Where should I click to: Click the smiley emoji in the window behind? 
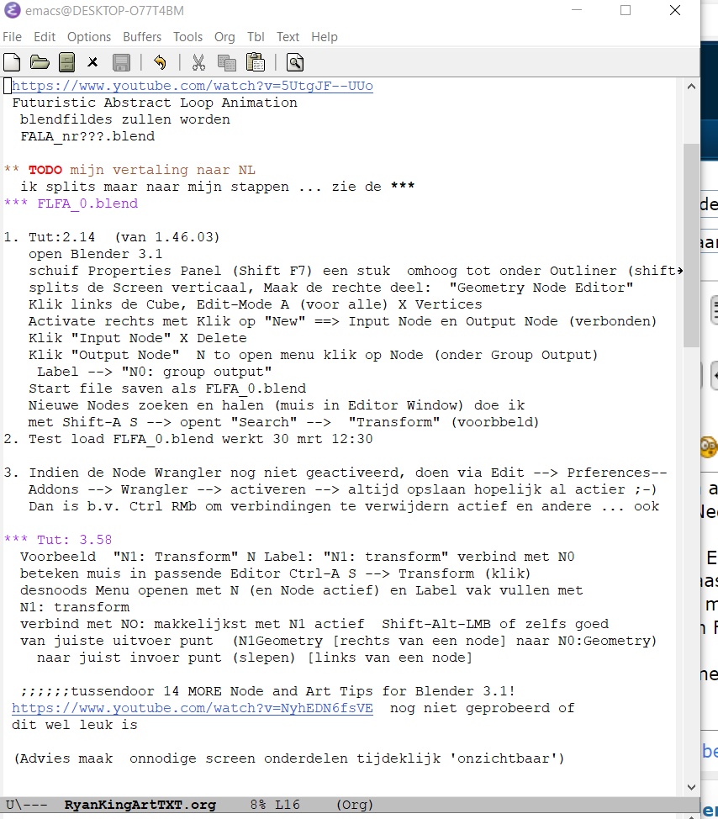point(709,446)
